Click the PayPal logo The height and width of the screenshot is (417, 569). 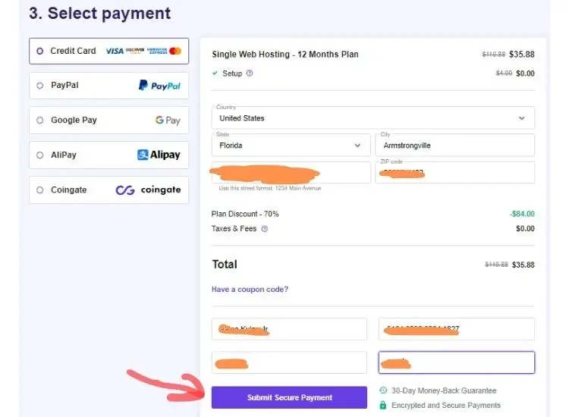(159, 86)
